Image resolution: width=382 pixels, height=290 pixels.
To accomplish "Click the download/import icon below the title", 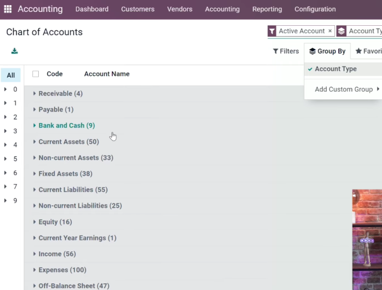I will coord(14,51).
